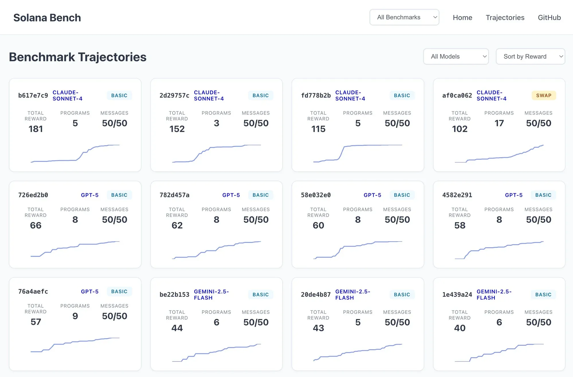The image size is (573, 377).
Task: Expand the All Models filter
Action: tap(456, 57)
